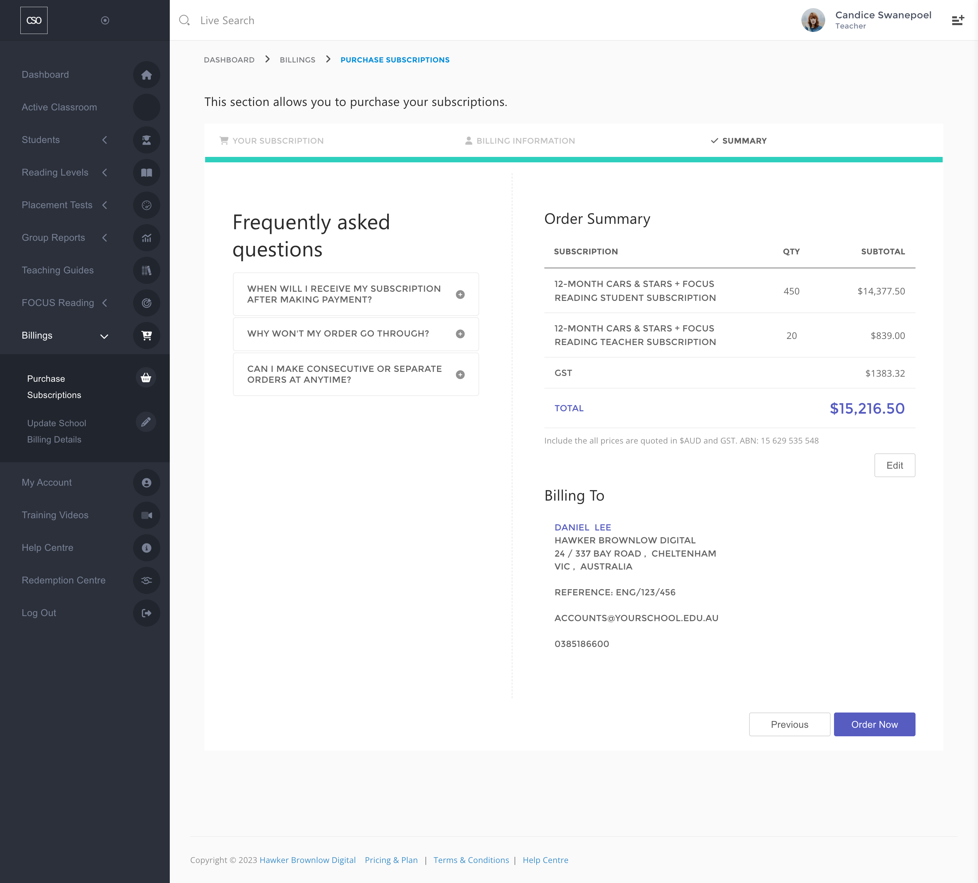Click the Training Videos camera icon
The height and width of the screenshot is (883, 978).
tap(146, 515)
